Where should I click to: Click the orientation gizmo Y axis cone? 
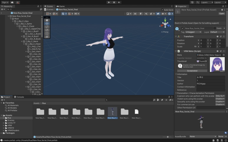click(x=165, y=21)
